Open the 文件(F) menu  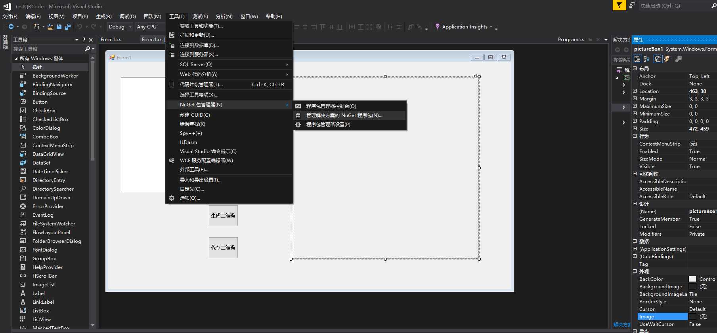coord(10,16)
